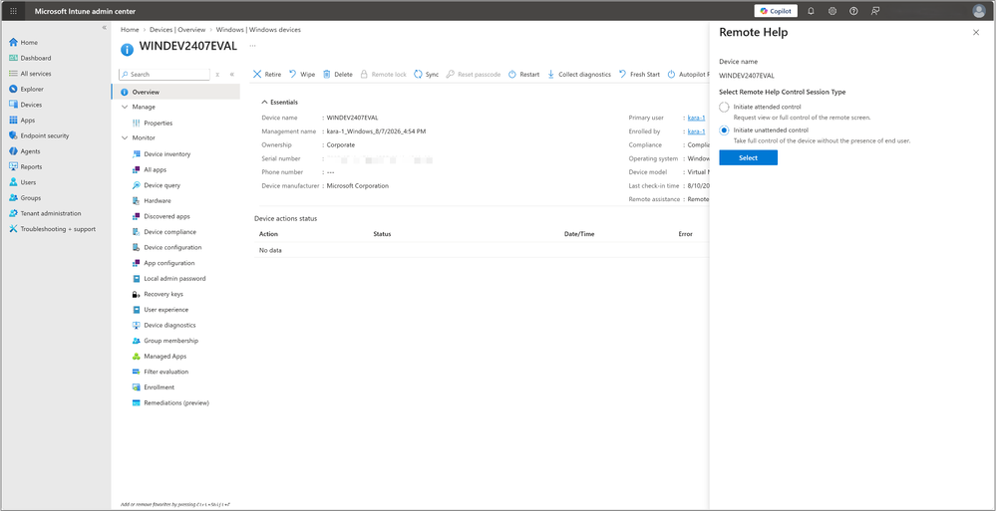Click Collect diagnostics in toolbar
996x511 pixels.
(x=578, y=75)
